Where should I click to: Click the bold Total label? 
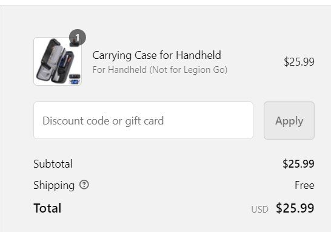(x=47, y=208)
